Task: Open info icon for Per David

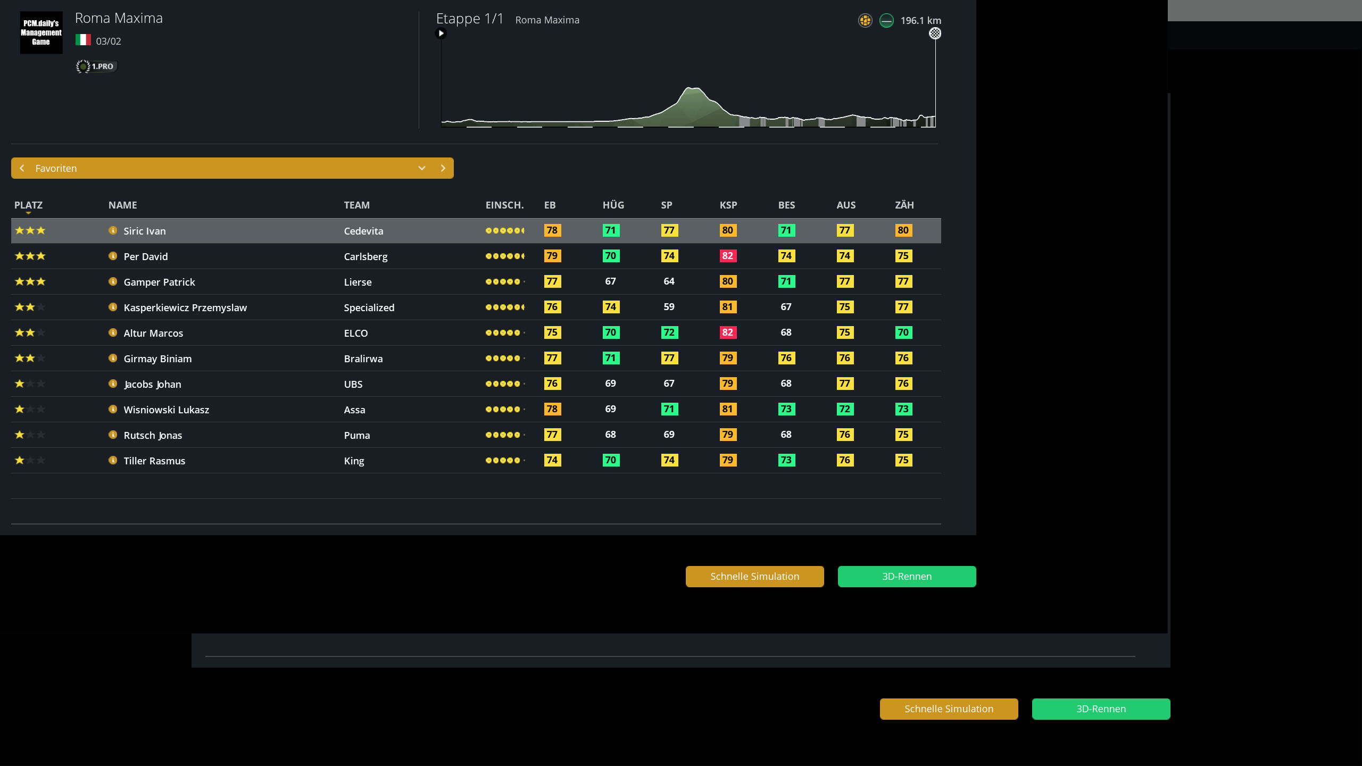Action: pos(113,256)
